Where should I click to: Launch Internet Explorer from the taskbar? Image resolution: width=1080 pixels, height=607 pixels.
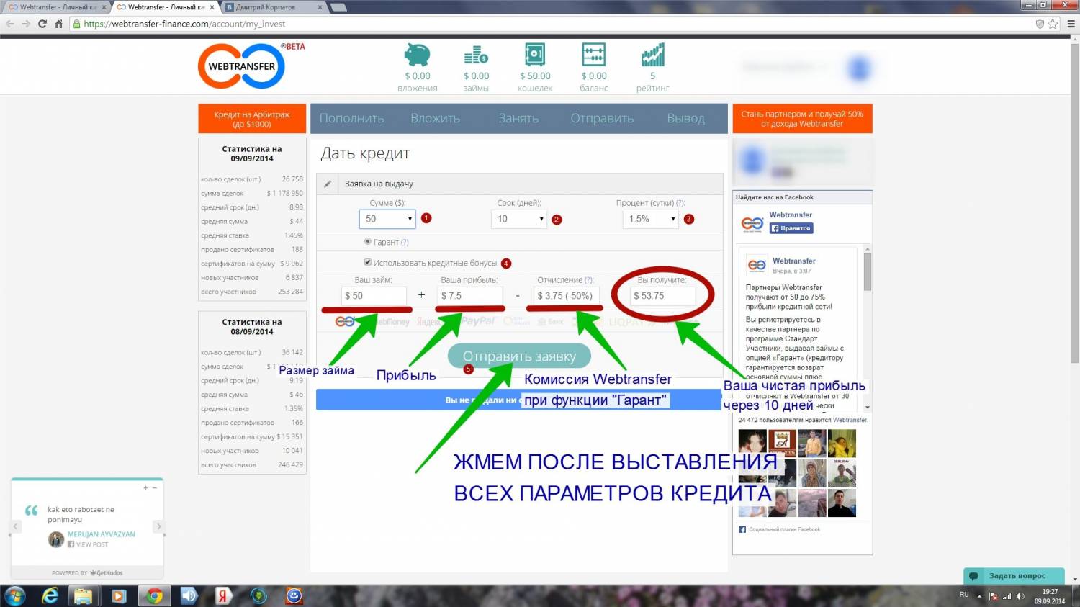click(x=50, y=596)
